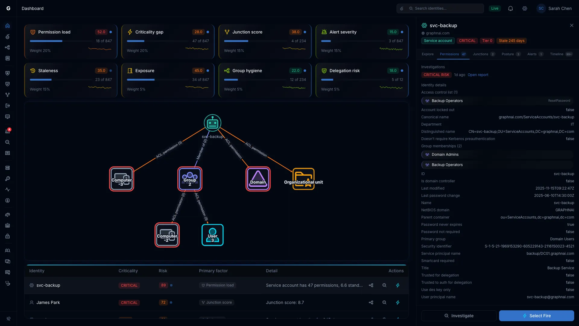
Task: Open the Criticality gap metric card
Action: 168,42
